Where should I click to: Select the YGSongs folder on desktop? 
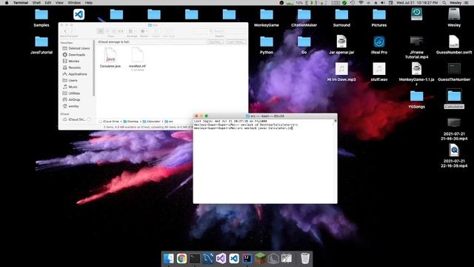coord(416,99)
